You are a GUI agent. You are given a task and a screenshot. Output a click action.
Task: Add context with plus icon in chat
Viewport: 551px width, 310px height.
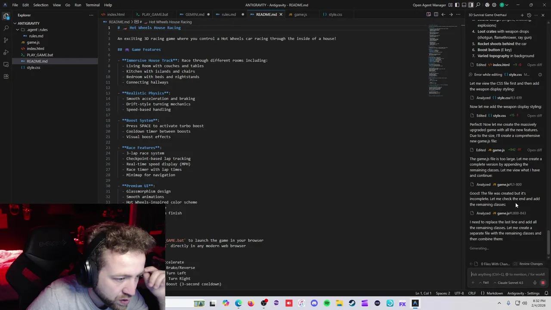(x=473, y=283)
